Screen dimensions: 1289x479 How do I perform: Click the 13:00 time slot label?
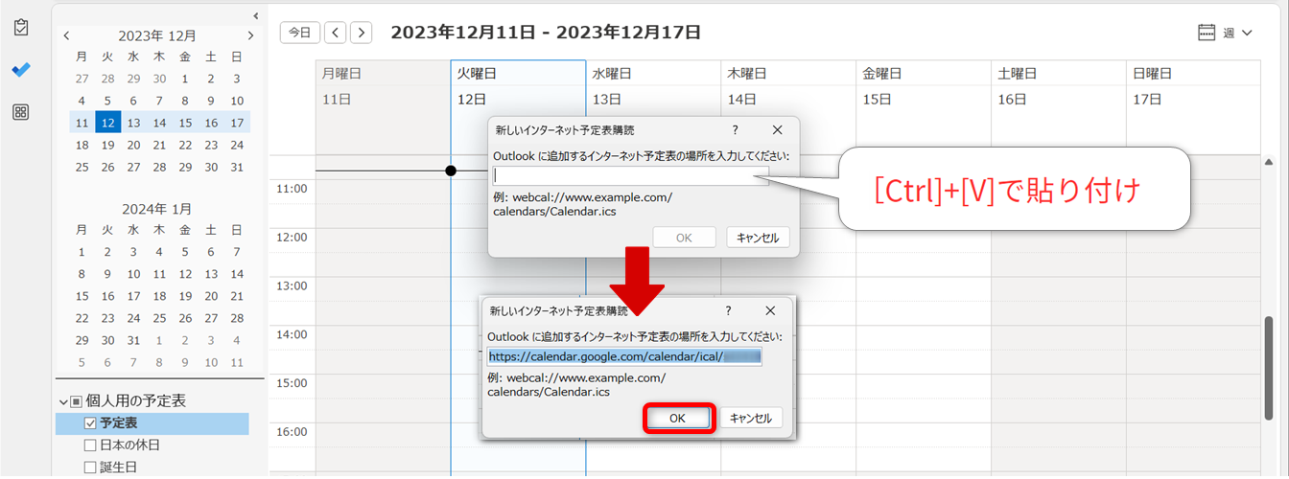point(291,285)
